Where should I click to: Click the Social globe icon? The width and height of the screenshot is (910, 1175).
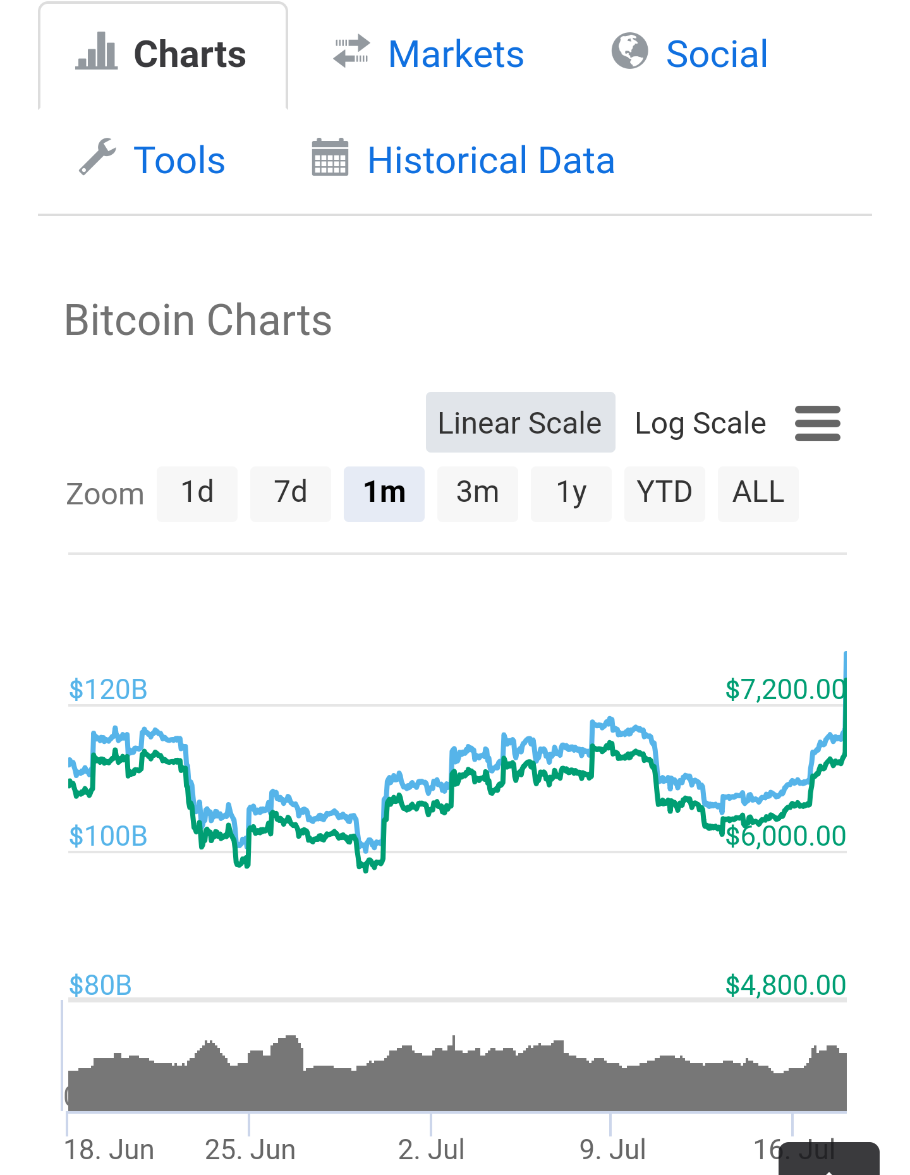click(x=629, y=51)
